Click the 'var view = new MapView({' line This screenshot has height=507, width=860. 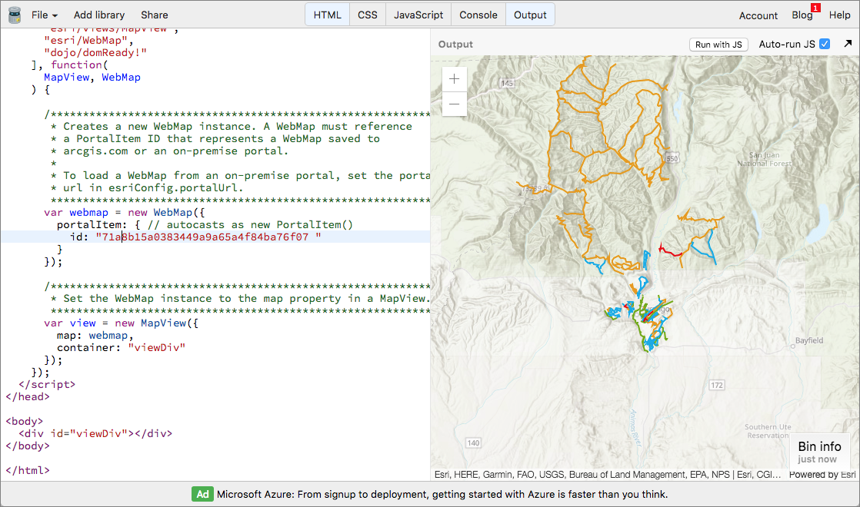pos(122,323)
